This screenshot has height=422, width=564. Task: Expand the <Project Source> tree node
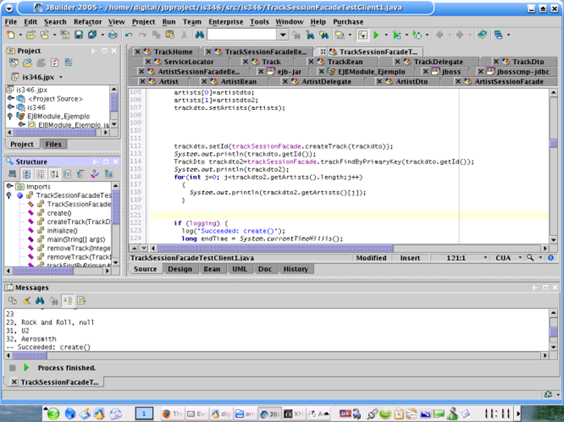pos(11,99)
